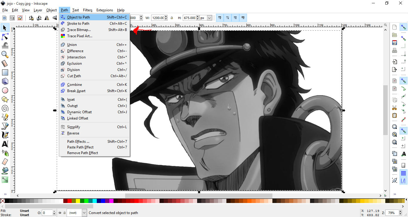Pick the Spray objects tool
408x217 pixels.
point(5,153)
